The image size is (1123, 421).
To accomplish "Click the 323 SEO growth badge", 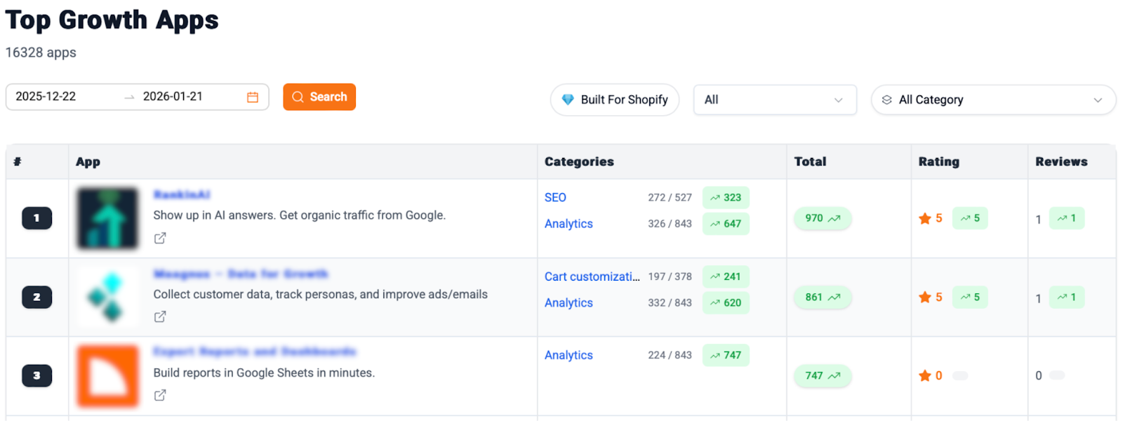I will coord(726,197).
